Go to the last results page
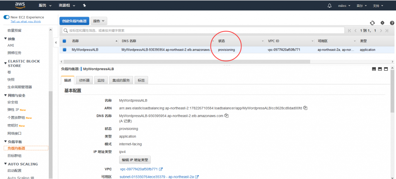 (x=387, y=30)
